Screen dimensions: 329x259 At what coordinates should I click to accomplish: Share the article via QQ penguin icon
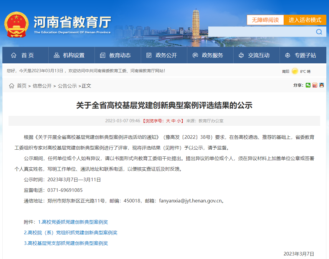click(x=322, y=85)
